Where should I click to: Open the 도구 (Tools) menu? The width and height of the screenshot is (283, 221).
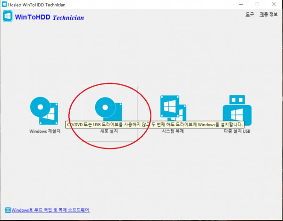[x=250, y=15]
